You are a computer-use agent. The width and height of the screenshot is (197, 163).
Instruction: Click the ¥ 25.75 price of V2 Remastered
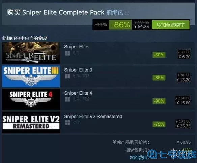point(184,126)
